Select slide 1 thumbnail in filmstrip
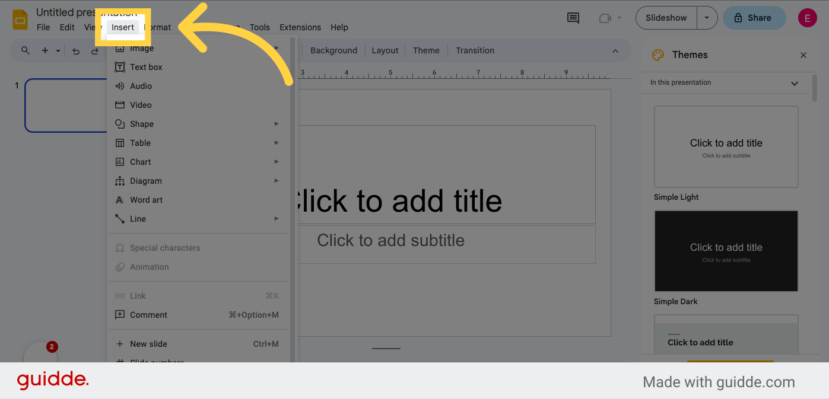 click(x=66, y=106)
